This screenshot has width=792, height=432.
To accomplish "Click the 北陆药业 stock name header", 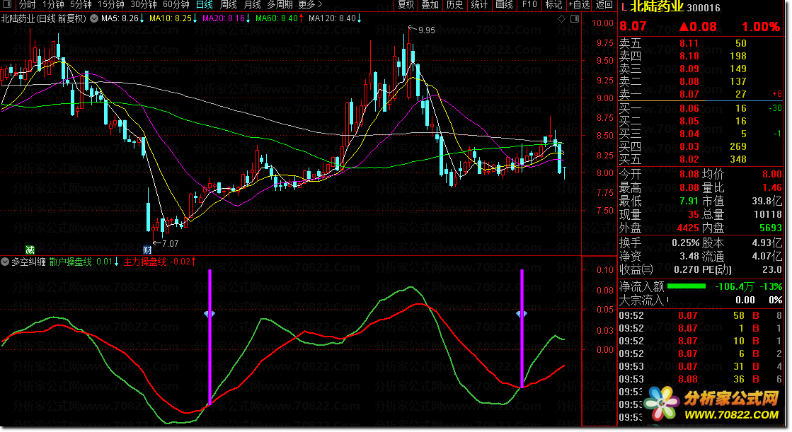I will [657, 7].
